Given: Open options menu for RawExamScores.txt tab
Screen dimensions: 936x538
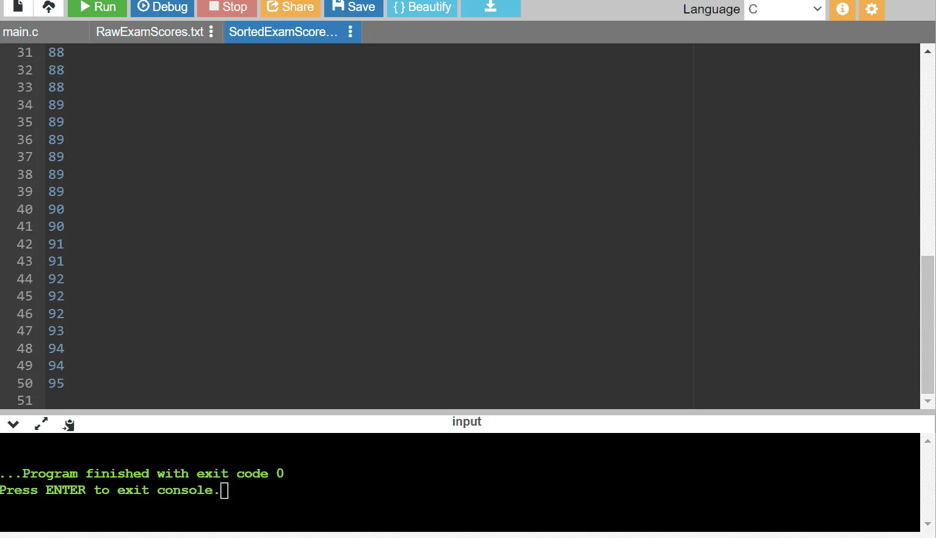Looking at the screenshot, I should pos(211,32).
